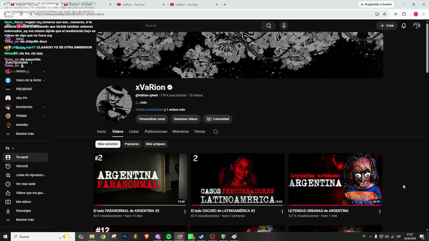Image resolution: width=429 pixels, height=241 pixels.
Task: Open Descargas in the sidebar
Action: pos(25,211)
